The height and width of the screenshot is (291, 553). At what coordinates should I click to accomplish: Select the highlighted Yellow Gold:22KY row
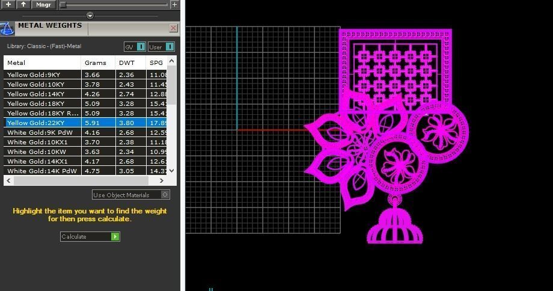85,123
